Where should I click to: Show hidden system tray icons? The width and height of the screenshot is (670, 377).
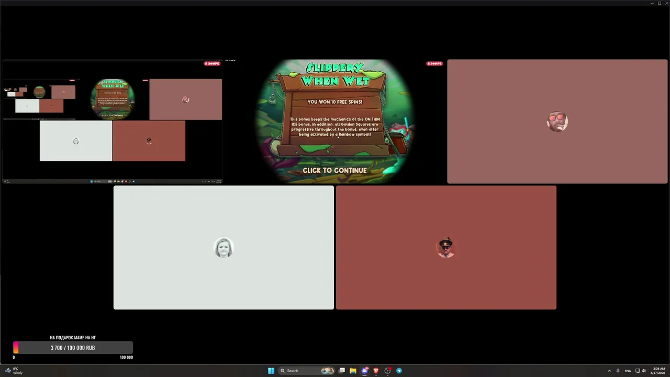[x=609, y=371]
